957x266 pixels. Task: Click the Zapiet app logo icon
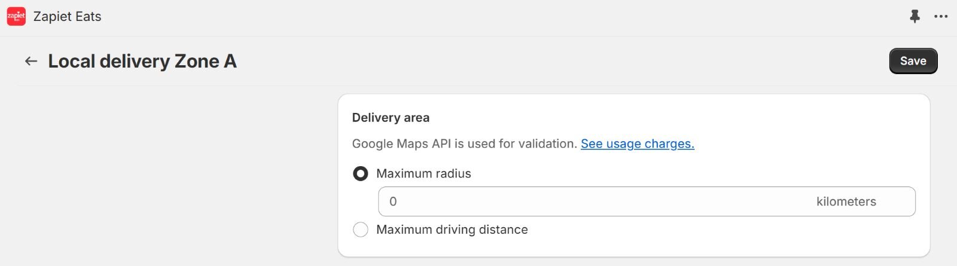coord(16,17)
